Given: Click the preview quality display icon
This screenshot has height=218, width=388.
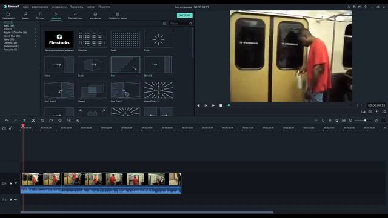Looking at the screenshot, I should 363,111.
